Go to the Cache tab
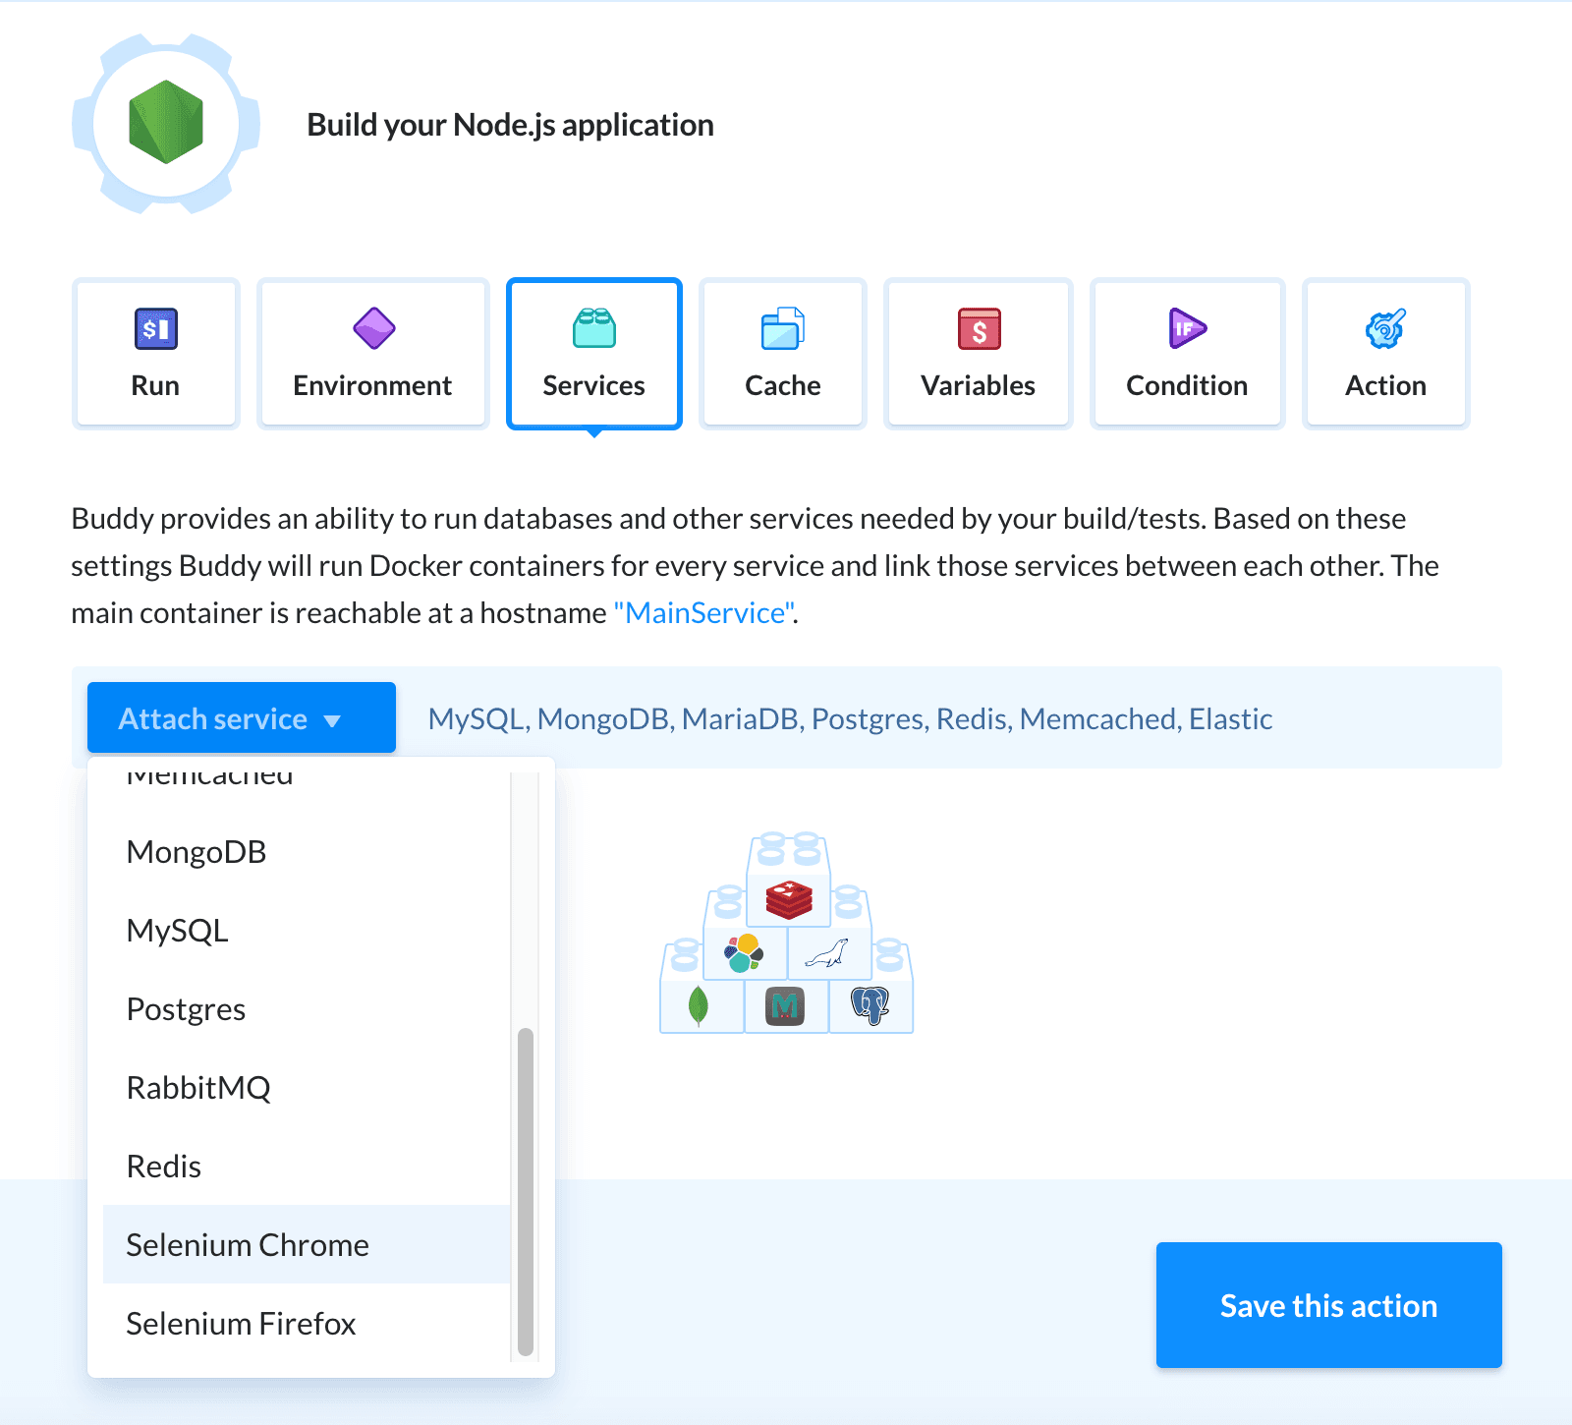The image size is (1572, 1425). click(x=783, y=354)
